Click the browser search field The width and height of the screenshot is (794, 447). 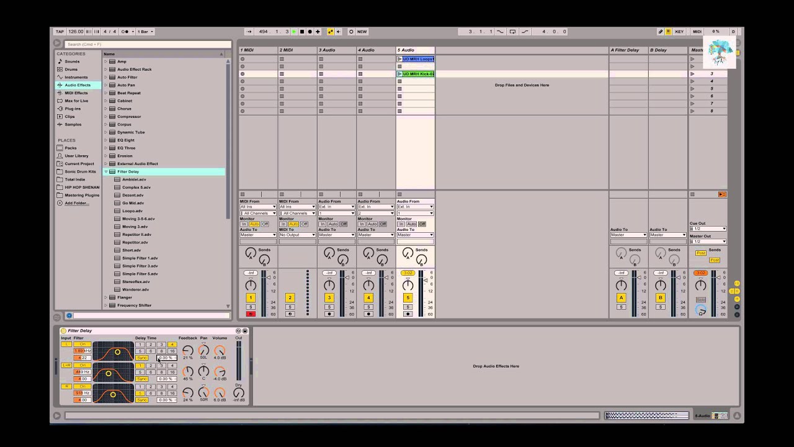148,44
